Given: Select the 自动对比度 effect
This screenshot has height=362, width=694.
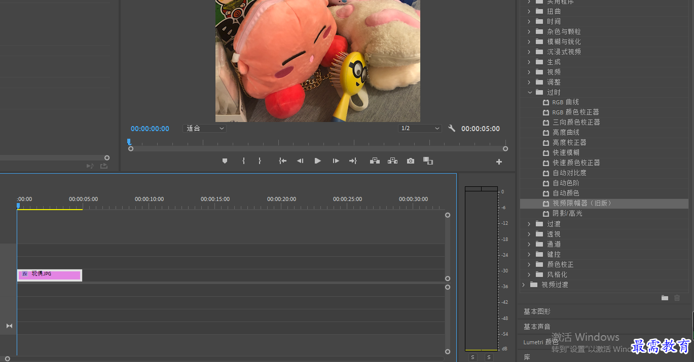Looking at the screenshot, I should 569,173.
